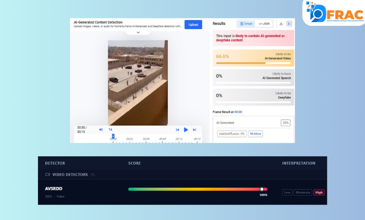The height and width of the screenshot is (220, 365).
Task: Change the 1x playback speed
Action: 110,130
